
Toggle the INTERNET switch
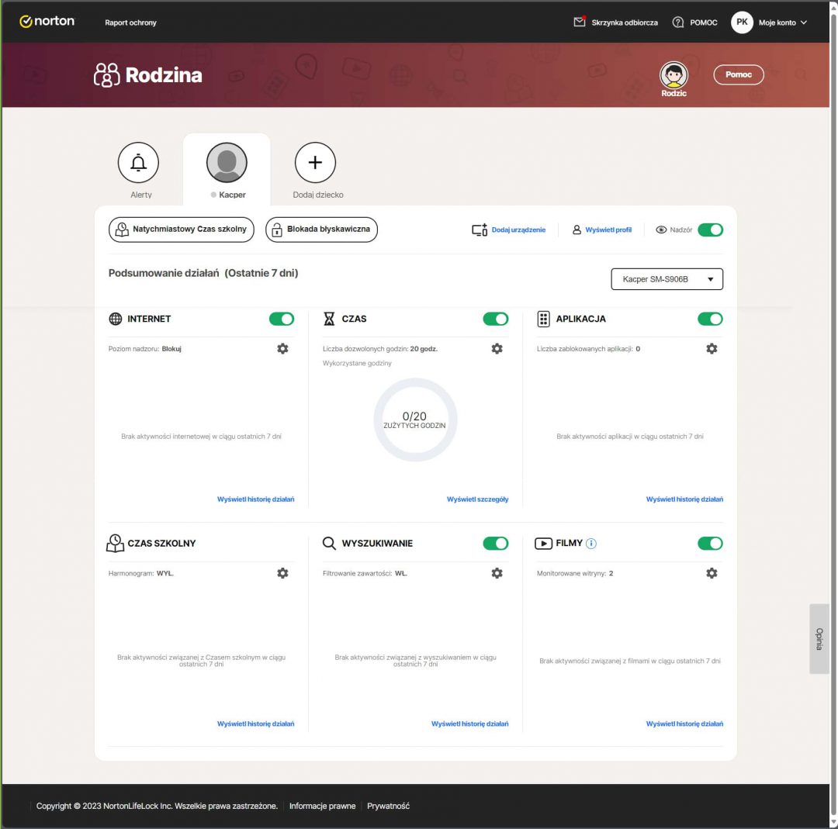click(x=282, y=319)
